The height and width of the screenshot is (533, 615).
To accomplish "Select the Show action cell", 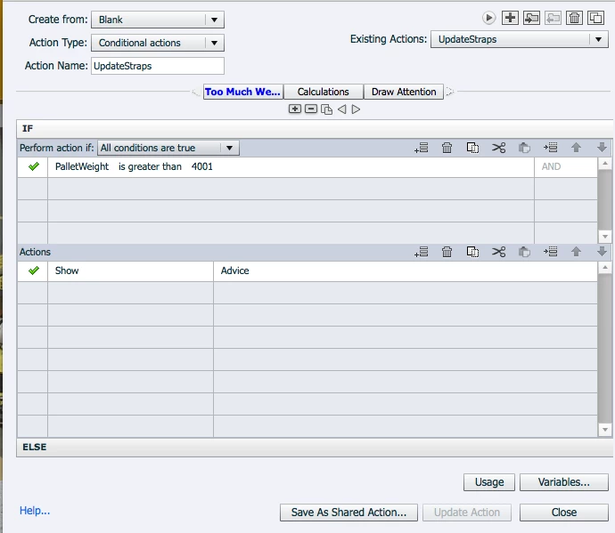I will coord(131,271).
